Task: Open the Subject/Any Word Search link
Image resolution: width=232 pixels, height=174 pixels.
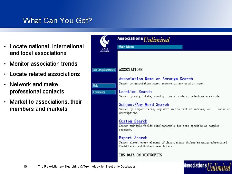Action: point(144,105)
